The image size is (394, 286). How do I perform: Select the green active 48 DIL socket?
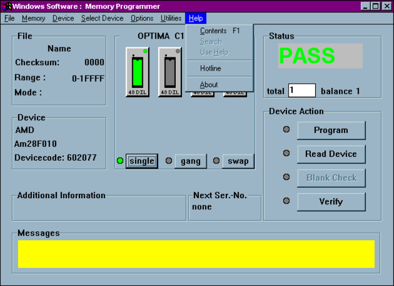pos(137,72)
